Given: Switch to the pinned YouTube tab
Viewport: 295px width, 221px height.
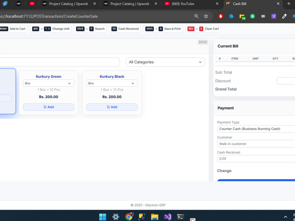Looking at the screenshot, I should [32, 4].
